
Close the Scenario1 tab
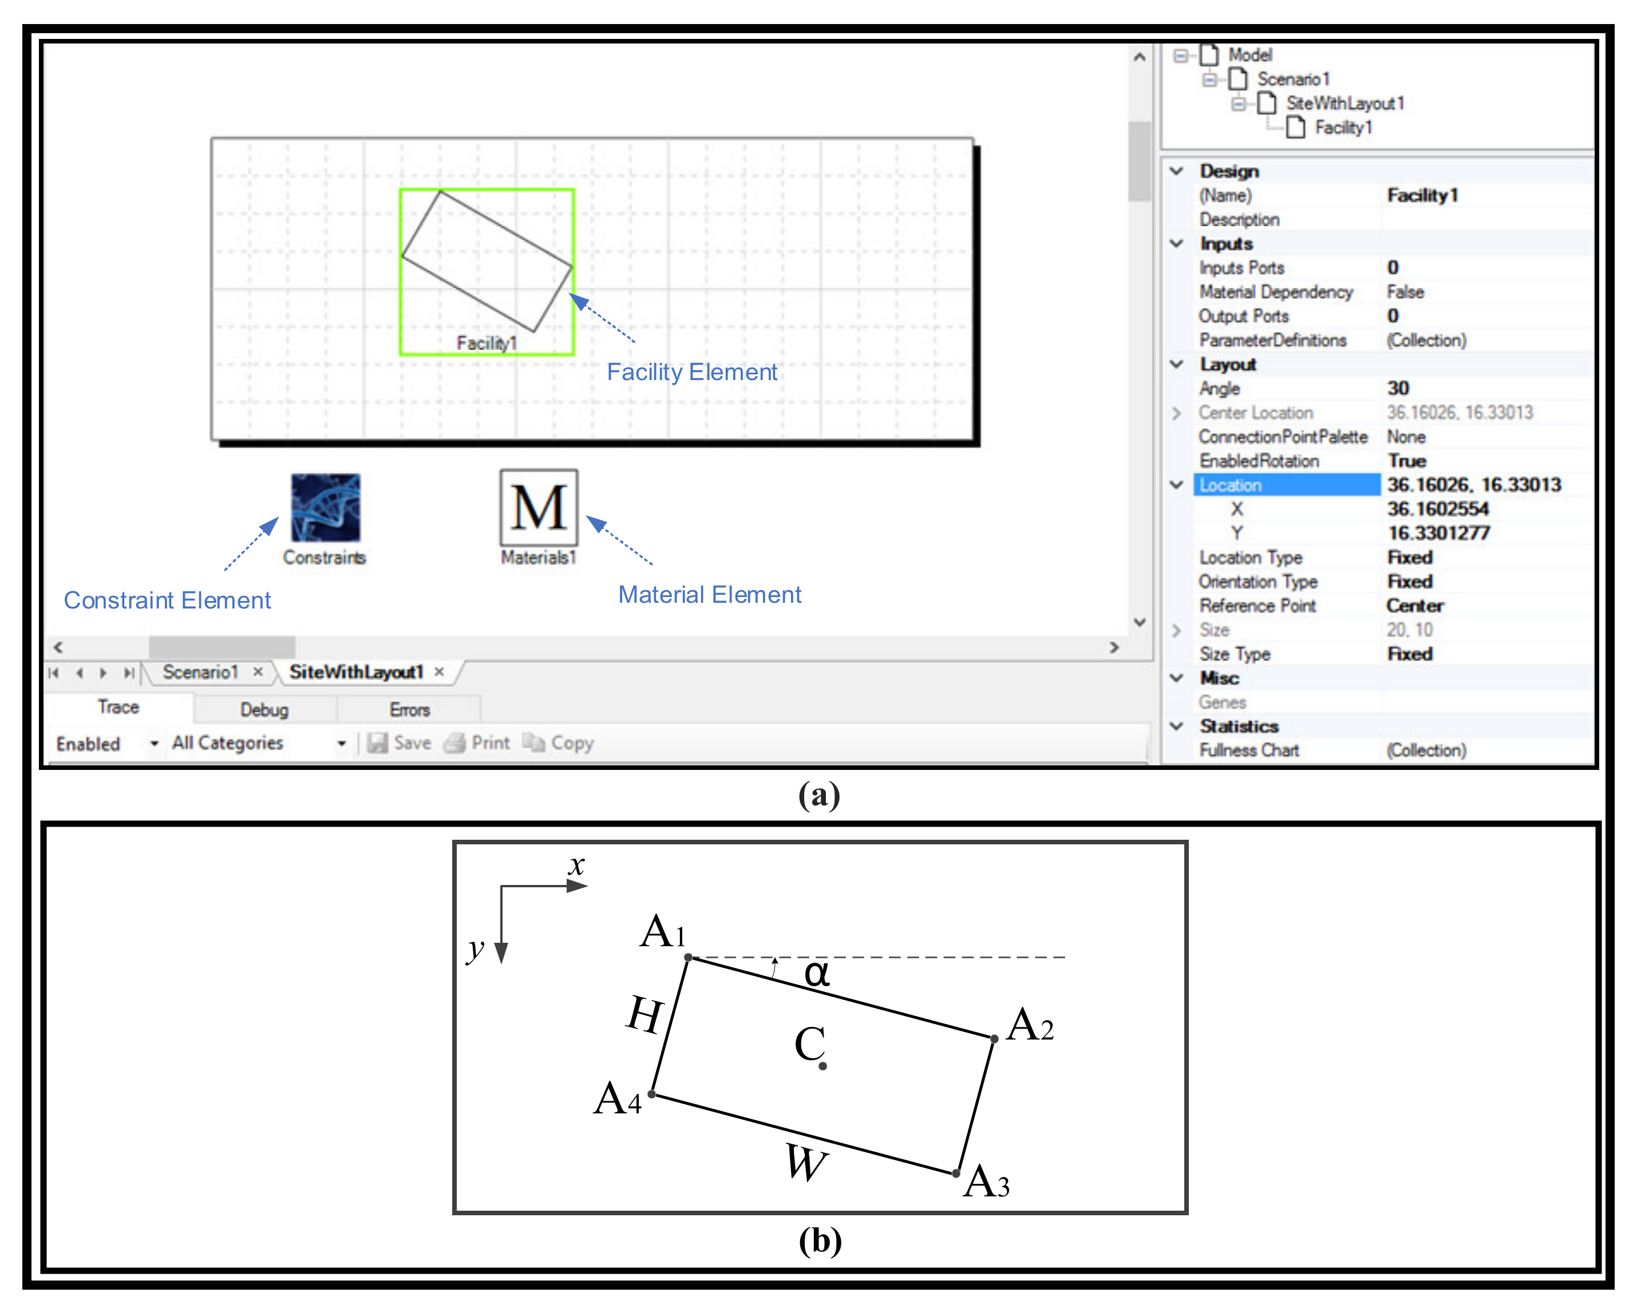click(x=258, y=672)
